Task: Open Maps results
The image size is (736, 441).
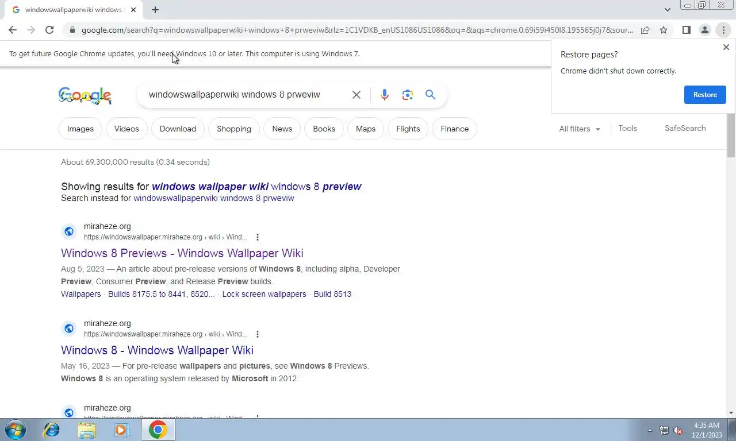Action: (x=366, y=129)
